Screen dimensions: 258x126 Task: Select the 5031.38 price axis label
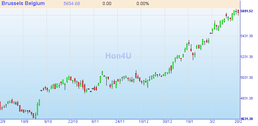pyautogui.click(x=247, y=78)
